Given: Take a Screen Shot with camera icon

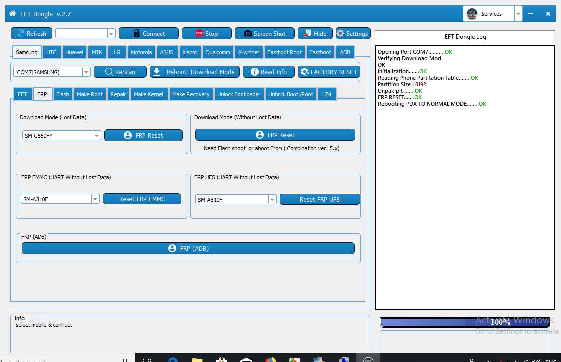Looking at the screenshot, I should click(247, 33).
